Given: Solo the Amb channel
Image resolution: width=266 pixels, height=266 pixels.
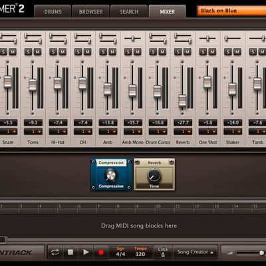Looking at the screenshot, I should [103, 52].
